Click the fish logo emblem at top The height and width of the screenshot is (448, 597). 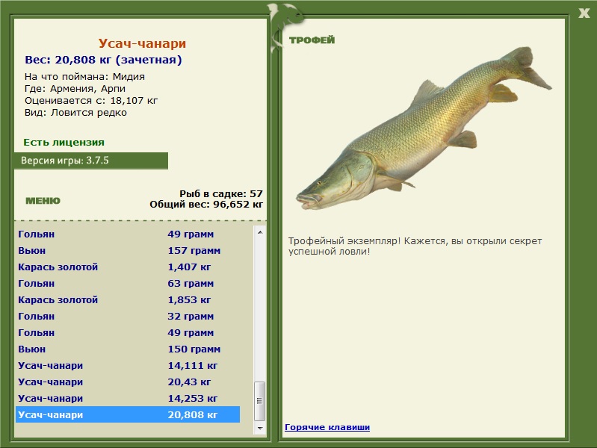[x=285, y=15]
